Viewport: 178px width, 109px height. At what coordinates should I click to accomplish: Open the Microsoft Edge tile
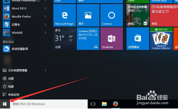point(65,15)
